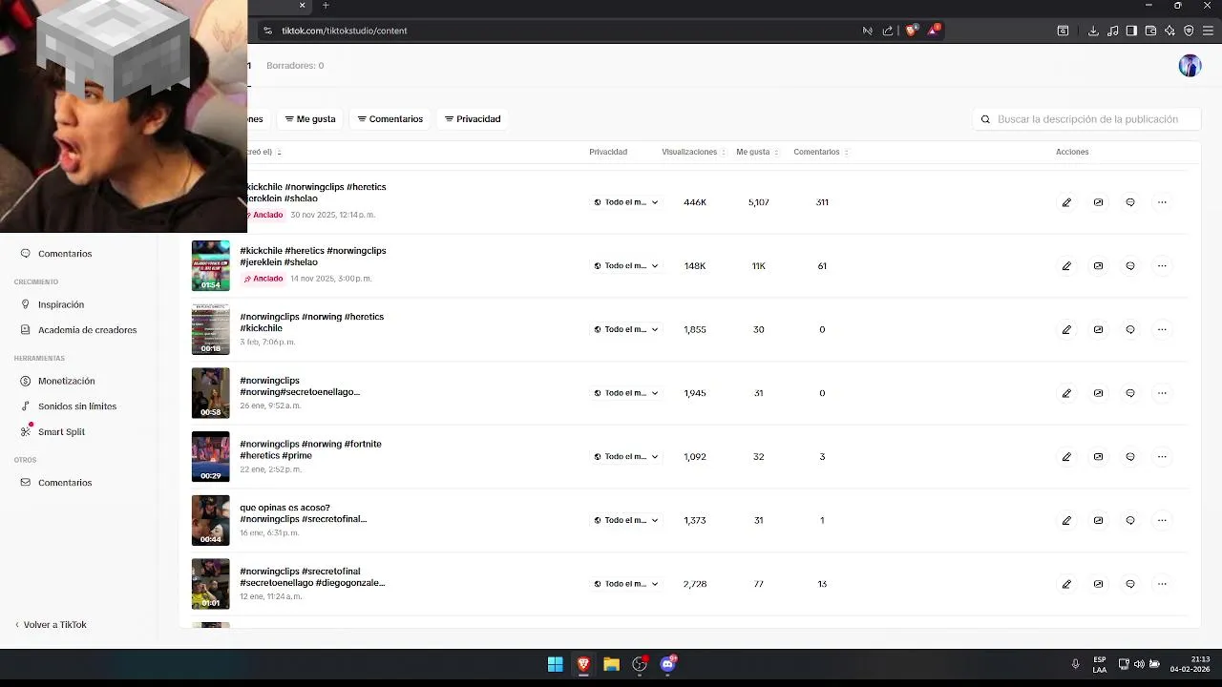
Task: Open the Me gusta filter dropdown
Action: 310,119
